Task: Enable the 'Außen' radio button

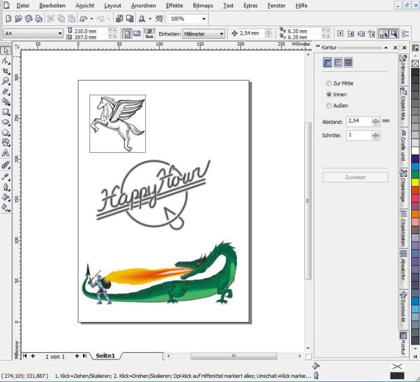Action: (329, 106)
